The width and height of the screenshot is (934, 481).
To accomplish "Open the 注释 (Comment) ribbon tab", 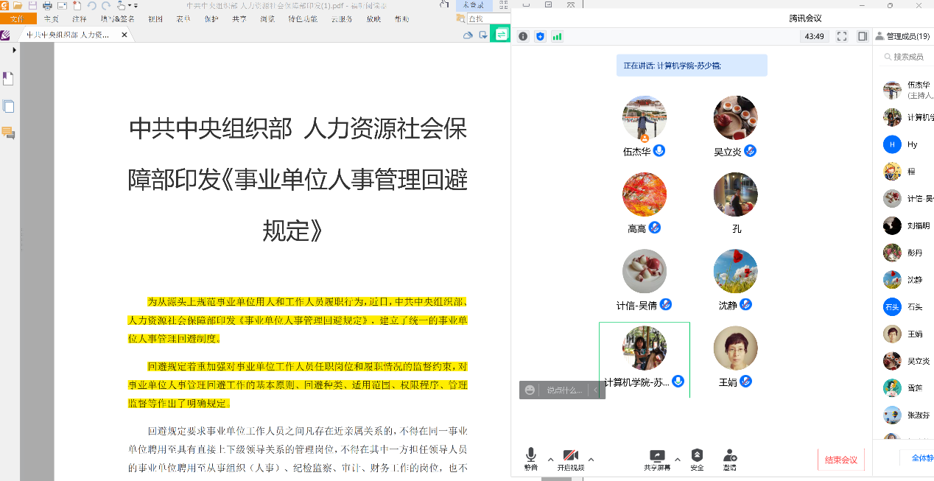I will point(80,19).
